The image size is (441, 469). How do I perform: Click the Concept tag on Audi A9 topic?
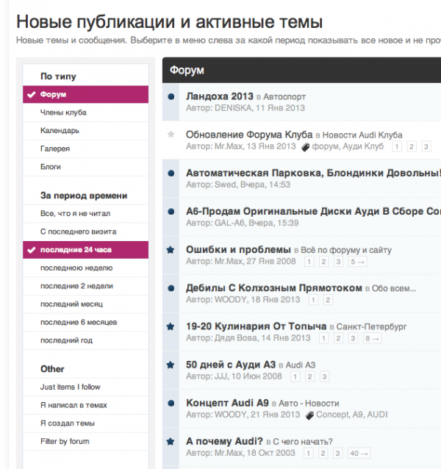(x=332, y=415)
